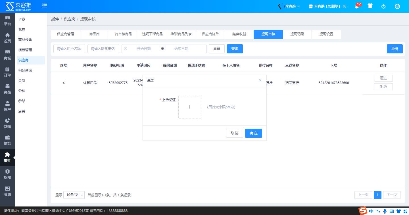Click the plus upload voucher box
Screen dimensions: 409x215
point(190,107)
